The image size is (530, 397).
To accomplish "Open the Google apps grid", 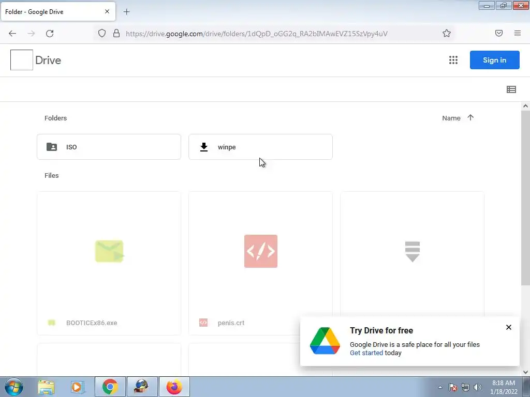I will (453, 60).
